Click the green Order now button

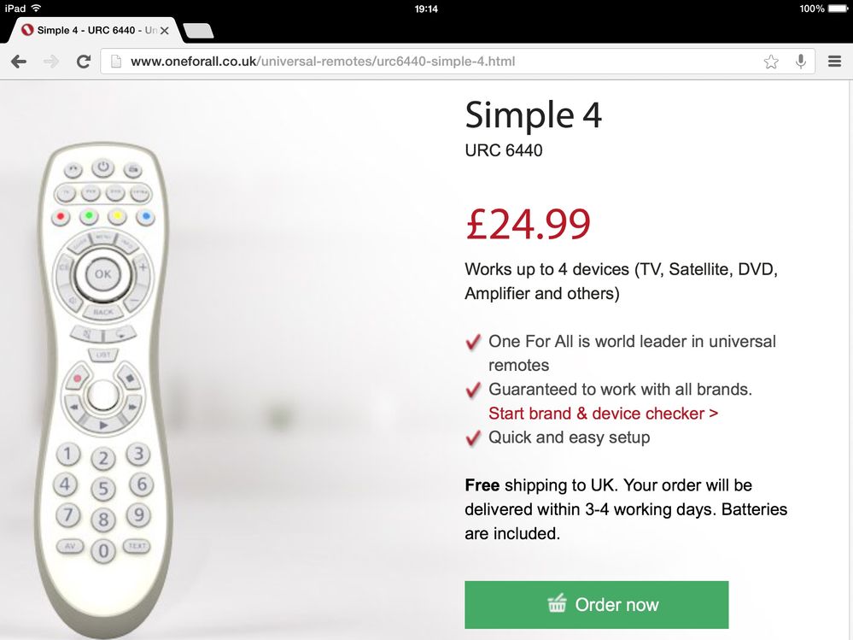click(596, 605)
